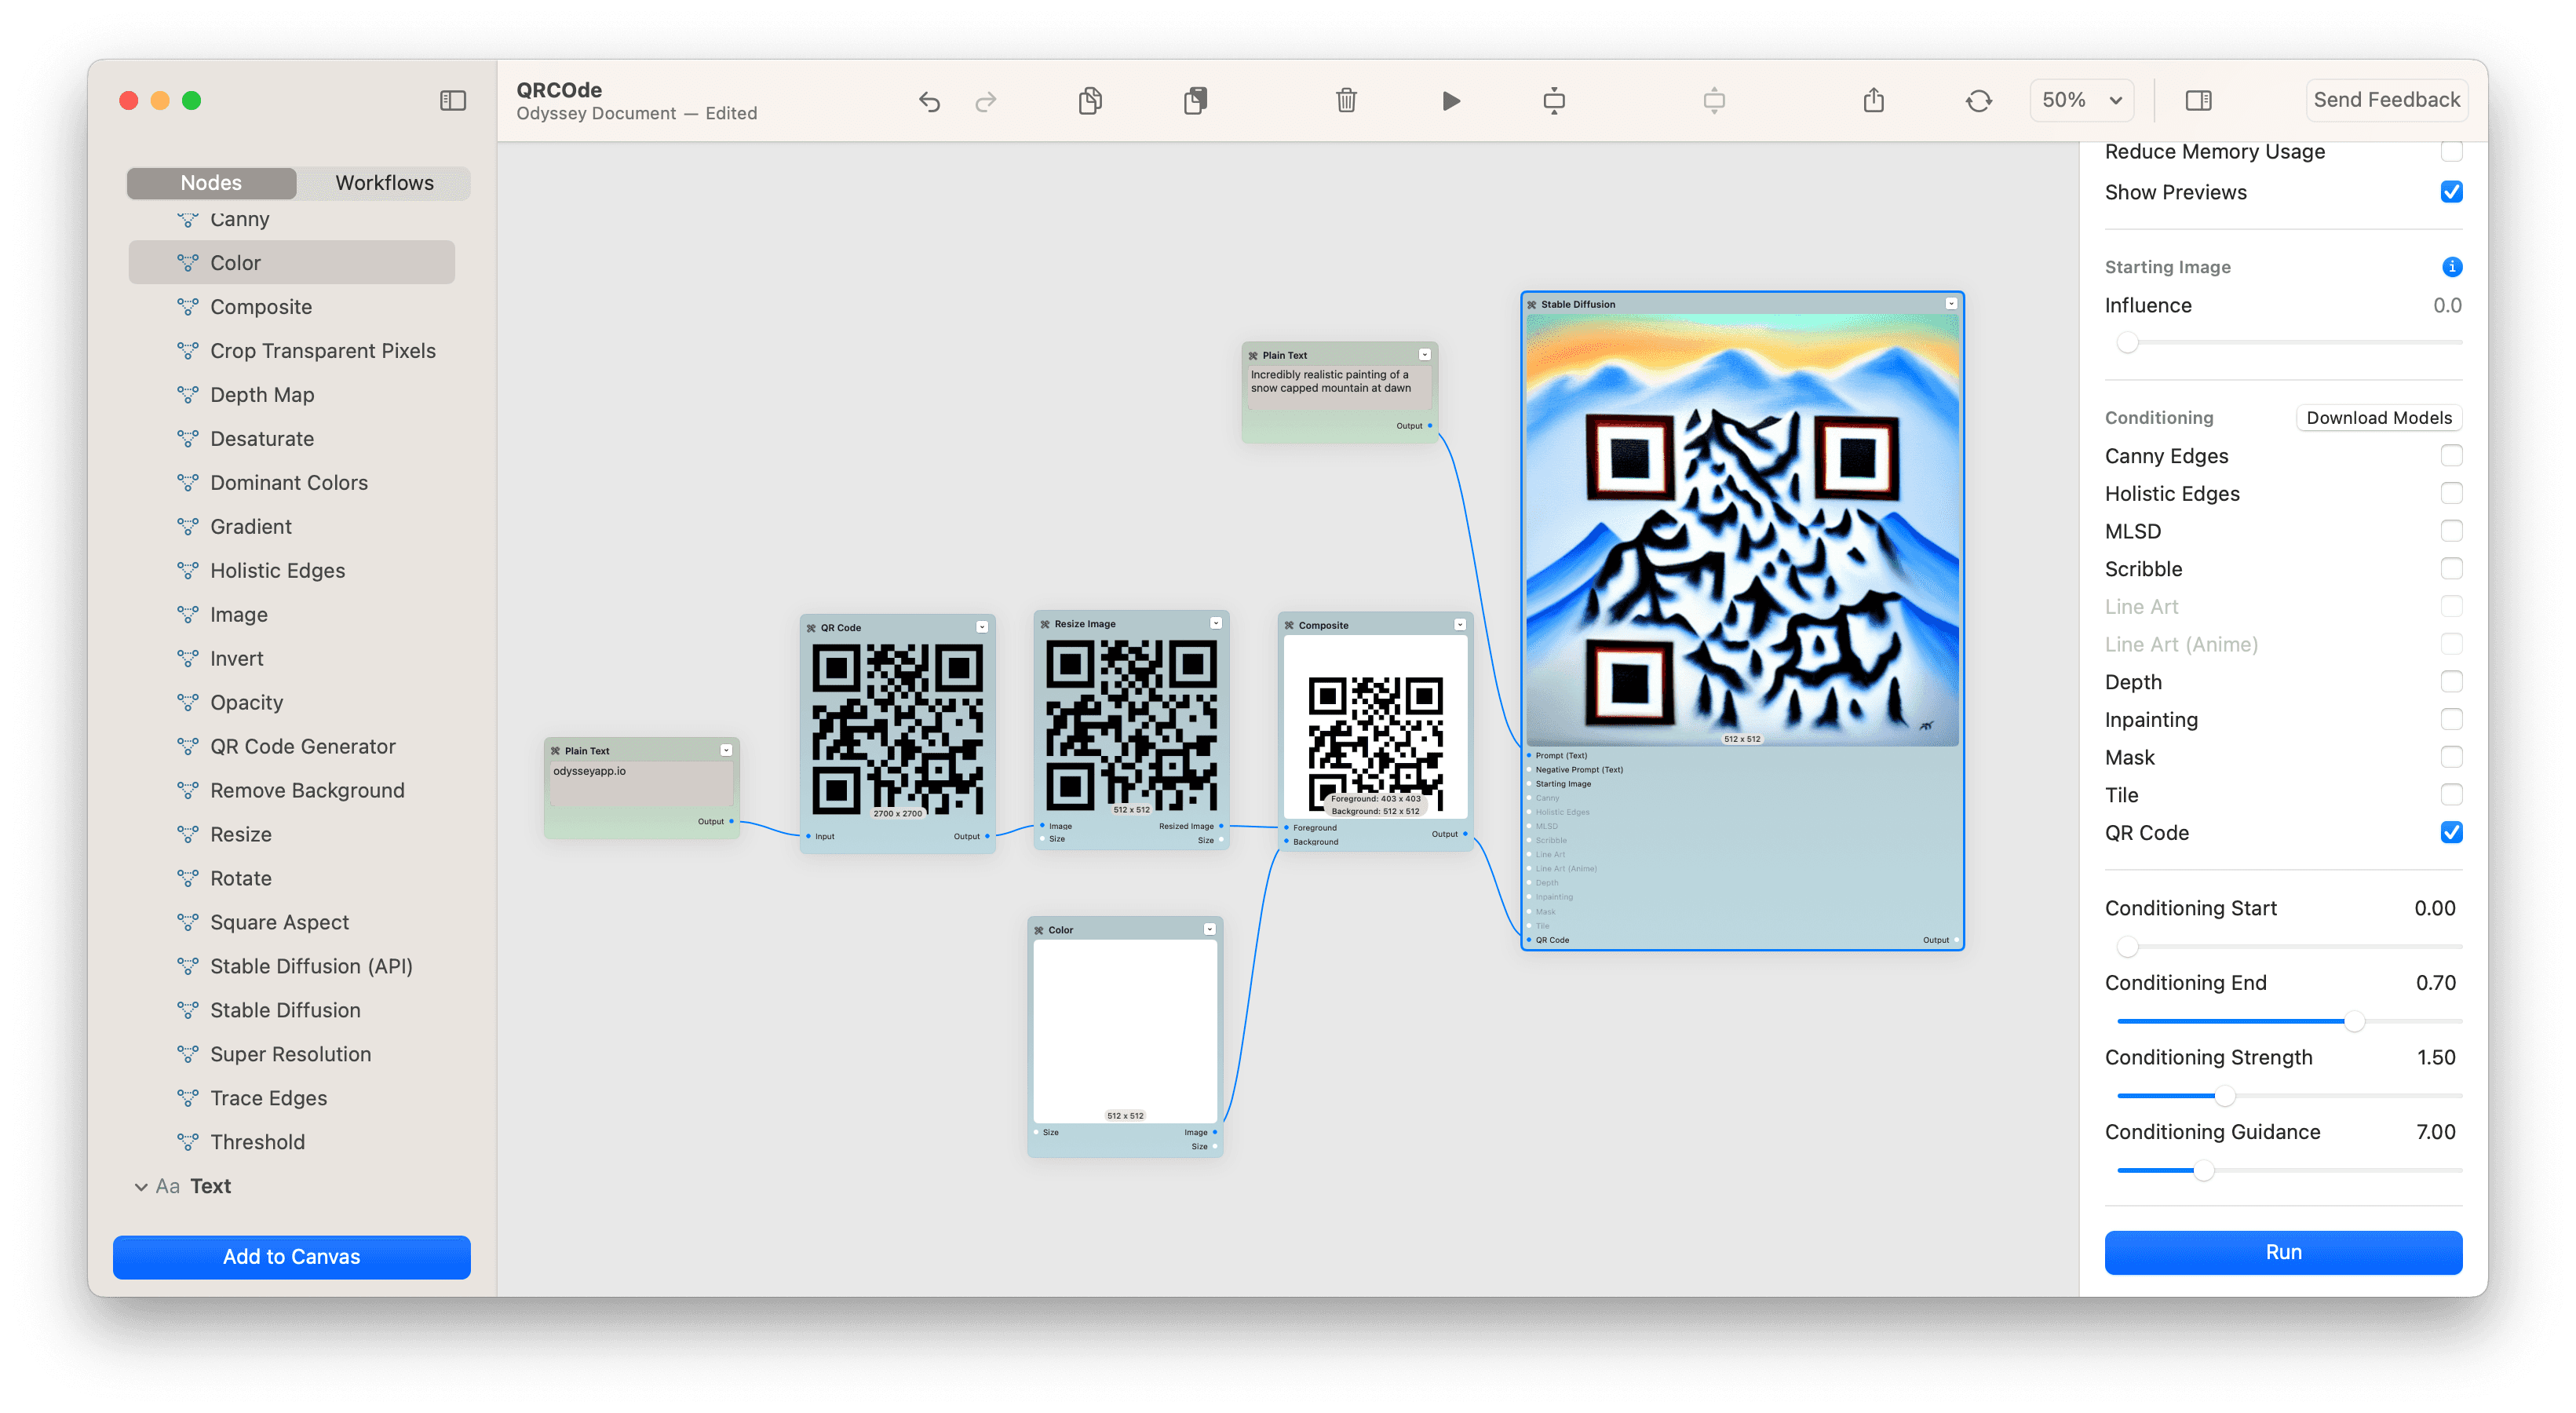
Task: Disable the Show Previews checkbox
Action: tap(2451, 192)
